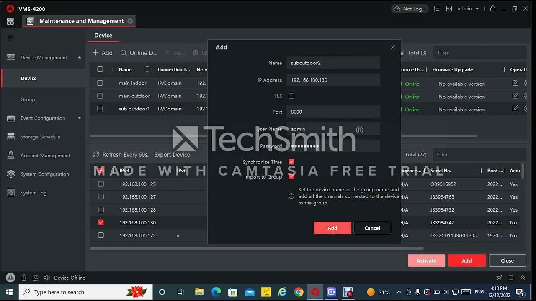The height and width of the screenshot is (301, 536).
Task: Edit the sub outdoor1 device with pencil icon
Action: (515, 109)
